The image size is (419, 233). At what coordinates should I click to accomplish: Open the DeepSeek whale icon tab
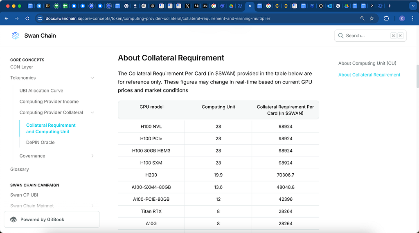222,6
